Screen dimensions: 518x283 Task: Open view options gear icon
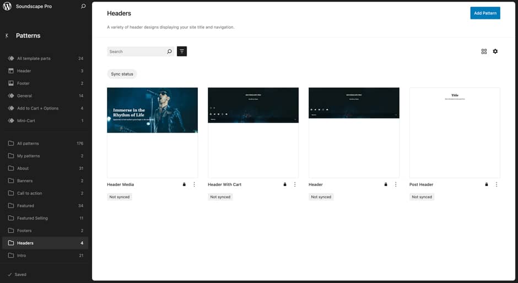(495, 51)
